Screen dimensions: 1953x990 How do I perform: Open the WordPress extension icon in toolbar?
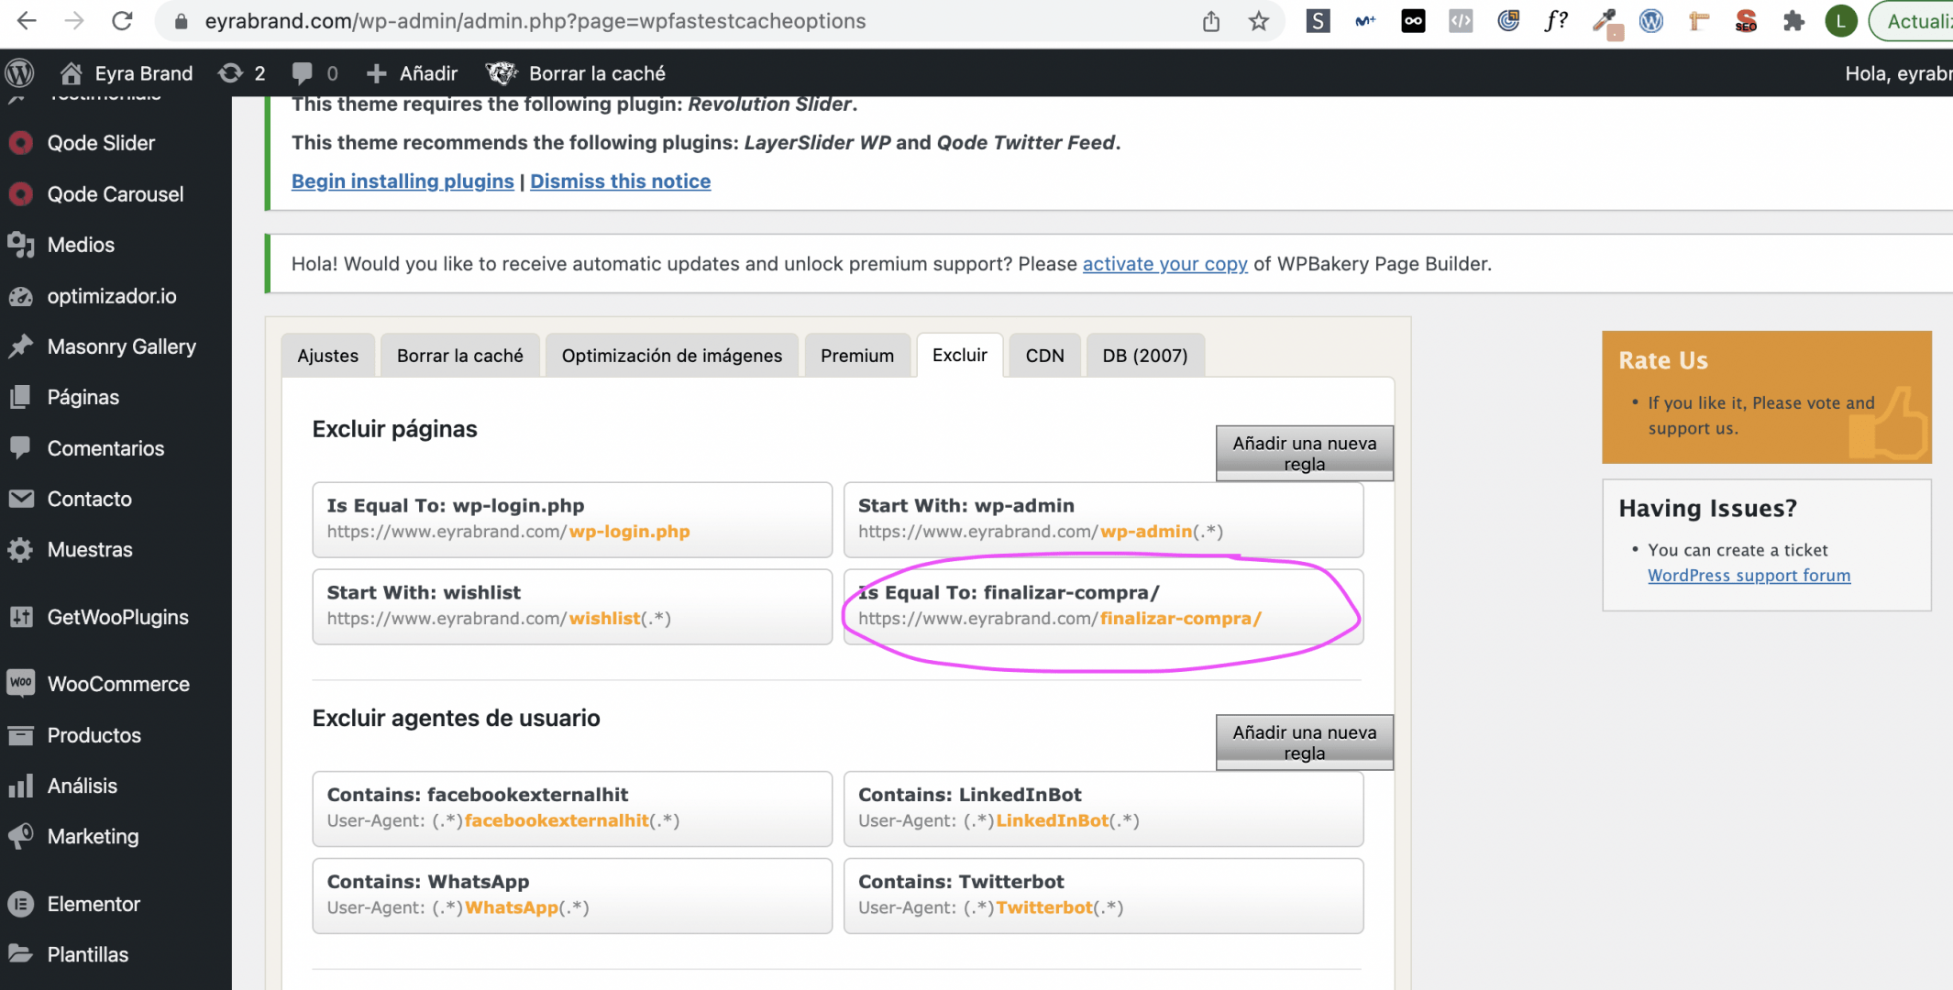(x=1651, y=21)
